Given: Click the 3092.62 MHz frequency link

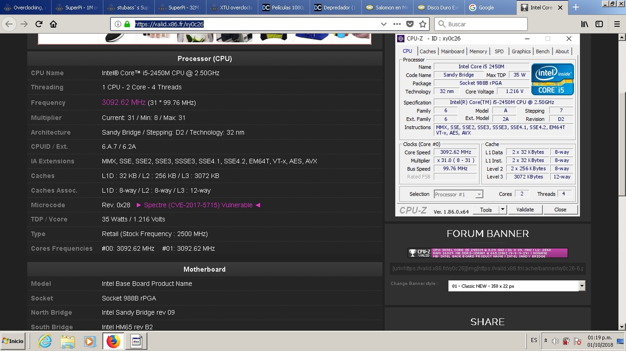Looking at the screenshot, I should pyautogui.click(x=124, y=102).
